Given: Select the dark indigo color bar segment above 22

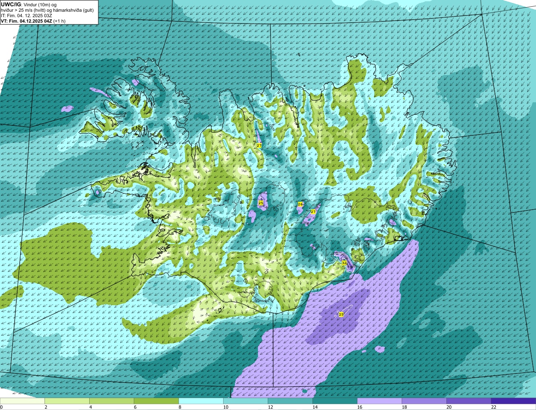Looking at the screenshot, I should [x=513, y=401].
